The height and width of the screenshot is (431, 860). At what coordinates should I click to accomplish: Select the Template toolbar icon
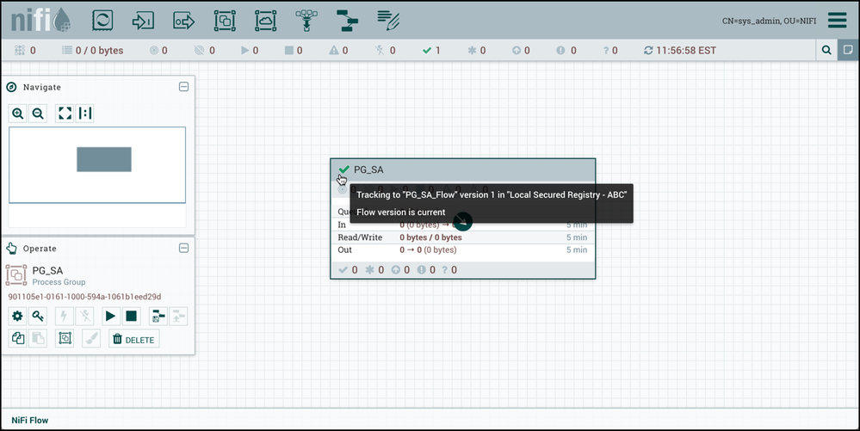(347, 21)
